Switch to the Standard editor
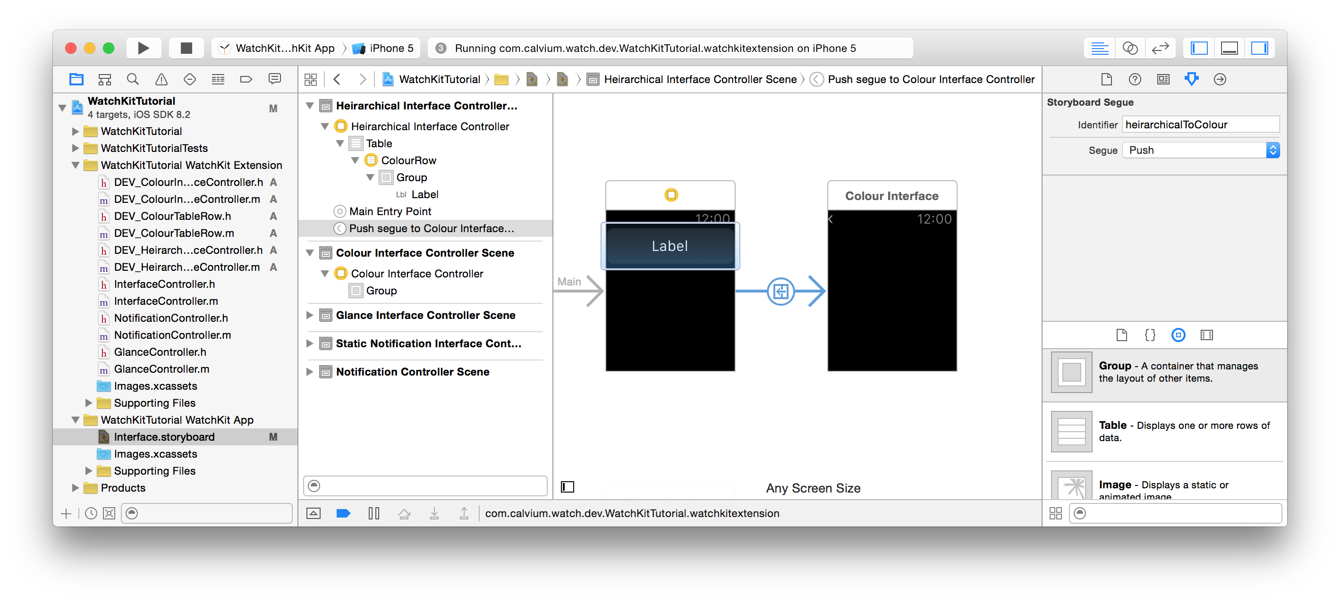The width and height of the screenshot is (1340, 602). (x=1099, y=48)
